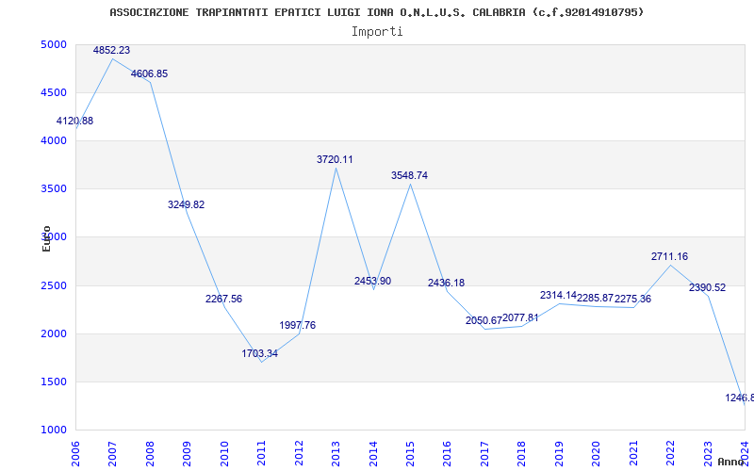The width and height of the screenshot is (754, 471).
Task: Click the x-axis year 2014
Action: 372,454
